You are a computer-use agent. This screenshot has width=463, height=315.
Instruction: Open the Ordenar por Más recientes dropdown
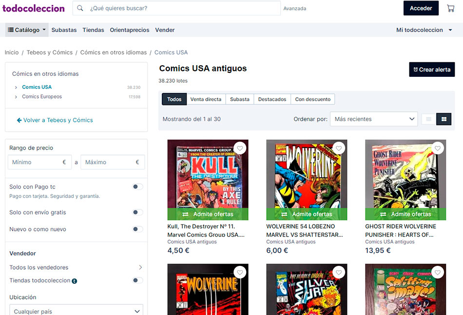coord(374,119)
